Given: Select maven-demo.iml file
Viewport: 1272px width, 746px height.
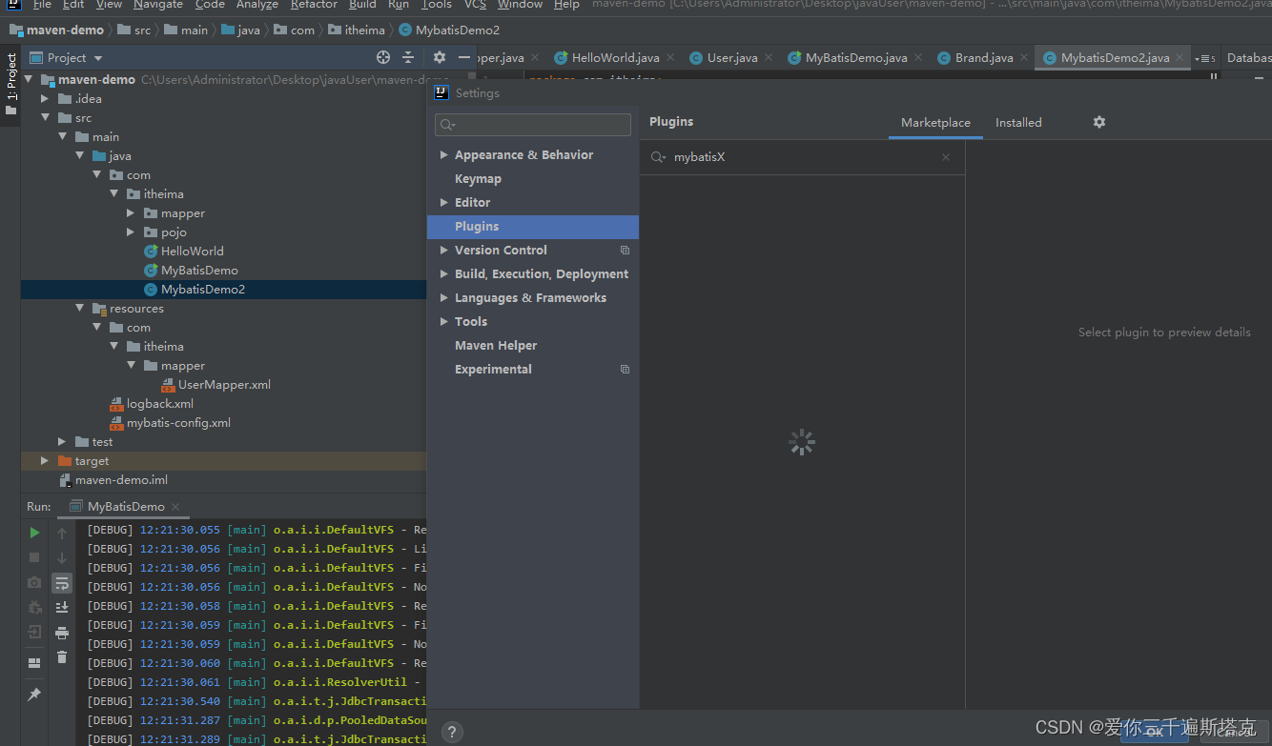Looking at the screenshot, I should [x=113, y=479].
